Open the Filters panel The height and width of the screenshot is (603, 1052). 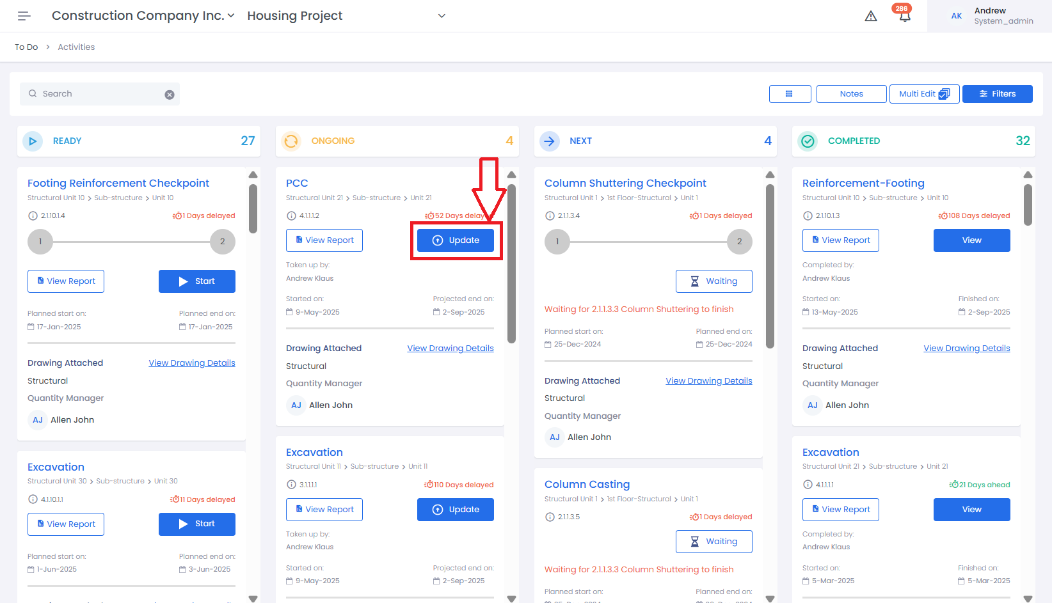997,94
